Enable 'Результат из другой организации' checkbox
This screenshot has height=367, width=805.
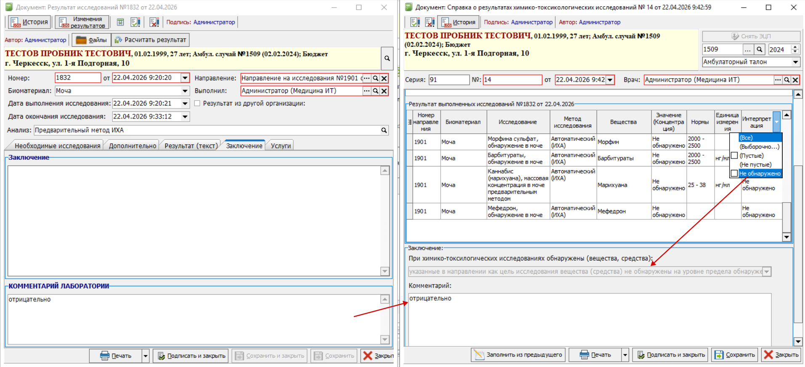(197, 103)
